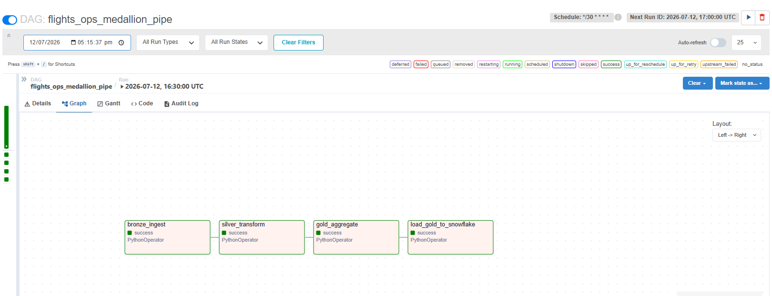
Task: Open flights_ops_medallion_pipe breadcrumb link
Action: coord(71,86)
